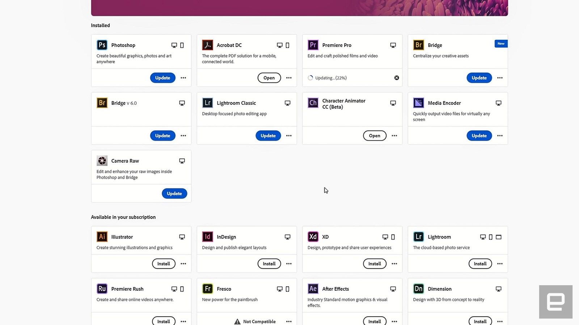Click the Acrobat DC app icon
579x325 pixels.
[207, 45]
